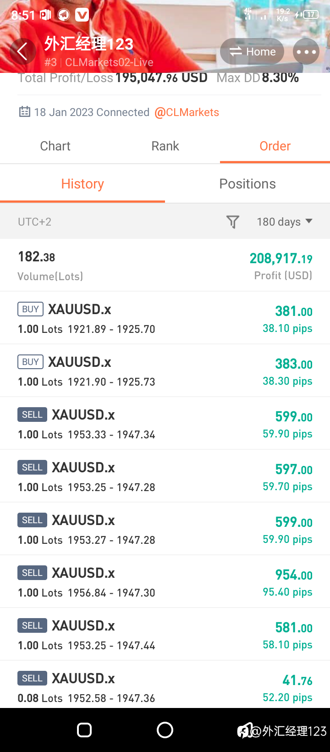Open the @CLMarkets broker link
Viewport: 330px width, 752px height.
[187, 112]
